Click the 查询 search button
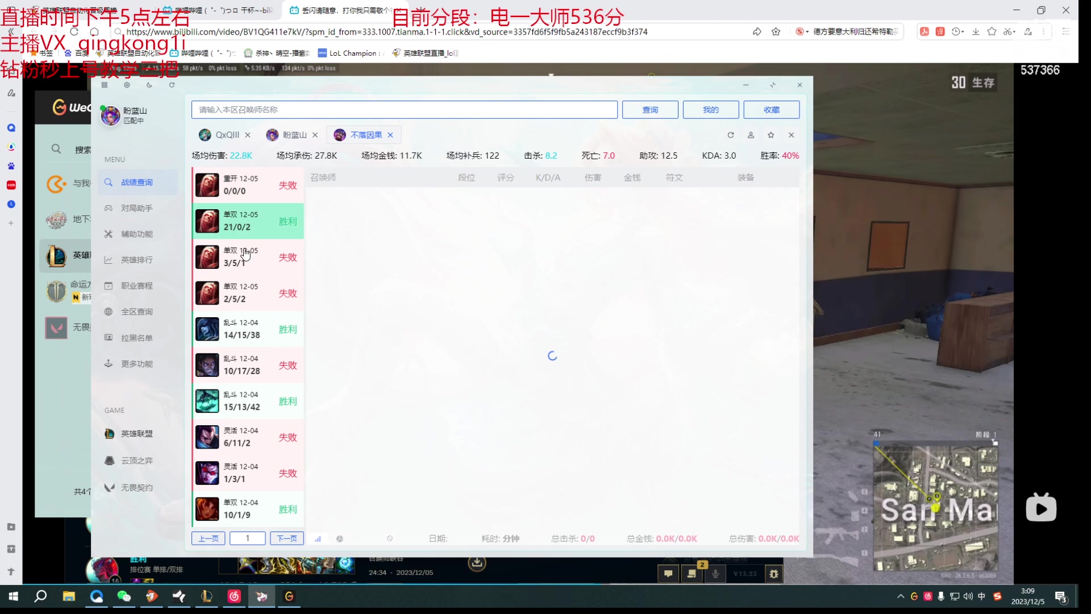This screenshot has height=614, width=1091. click(649, 110)
